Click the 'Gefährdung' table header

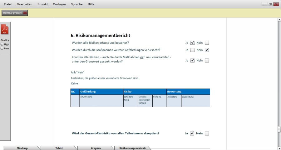coord(101,92)
